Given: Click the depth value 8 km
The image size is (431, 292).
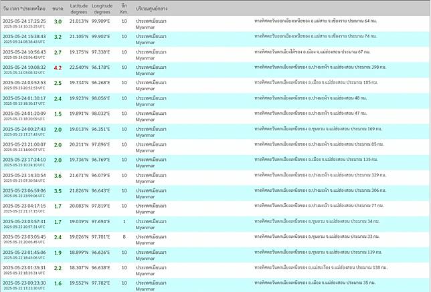Looking at the screenshot, I should coord(124,237).
